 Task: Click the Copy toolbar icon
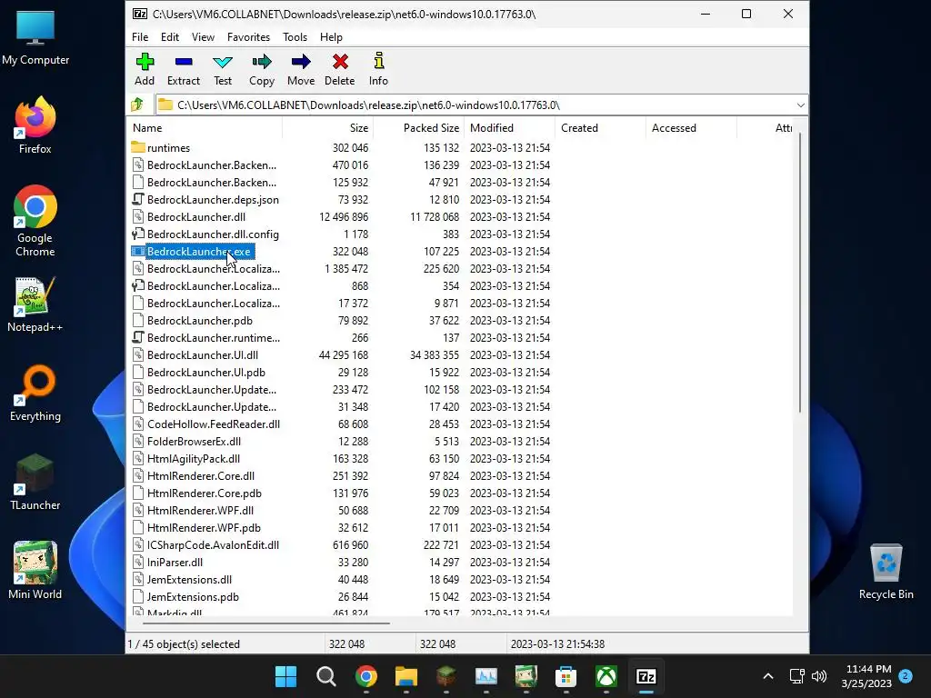[262, 69]
